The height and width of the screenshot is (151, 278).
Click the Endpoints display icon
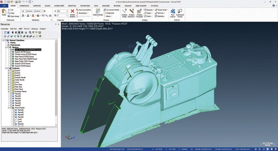pyautogui.click(x=105, y=13)
